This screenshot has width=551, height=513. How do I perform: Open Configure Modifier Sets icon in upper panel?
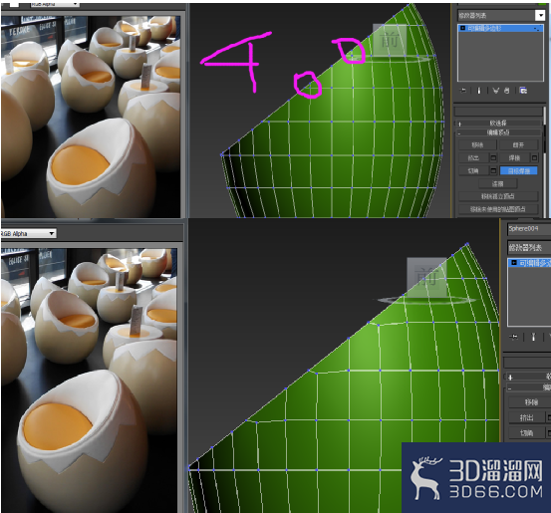click(x=523, y=91)
